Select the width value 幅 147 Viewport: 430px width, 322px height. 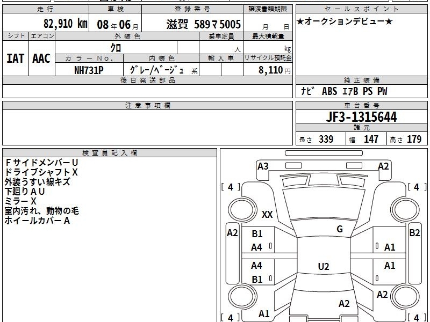(x=364, y=140)
